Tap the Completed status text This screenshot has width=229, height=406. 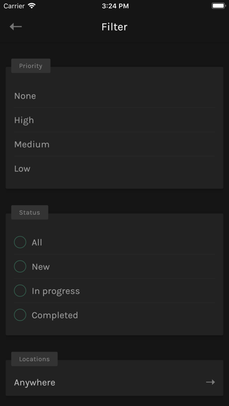tap(55, 316)
